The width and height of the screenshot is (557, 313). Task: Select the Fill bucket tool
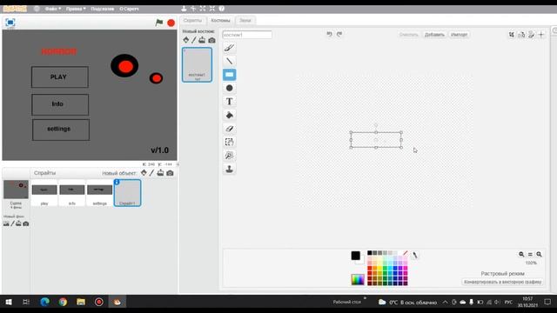coord(229,115)
